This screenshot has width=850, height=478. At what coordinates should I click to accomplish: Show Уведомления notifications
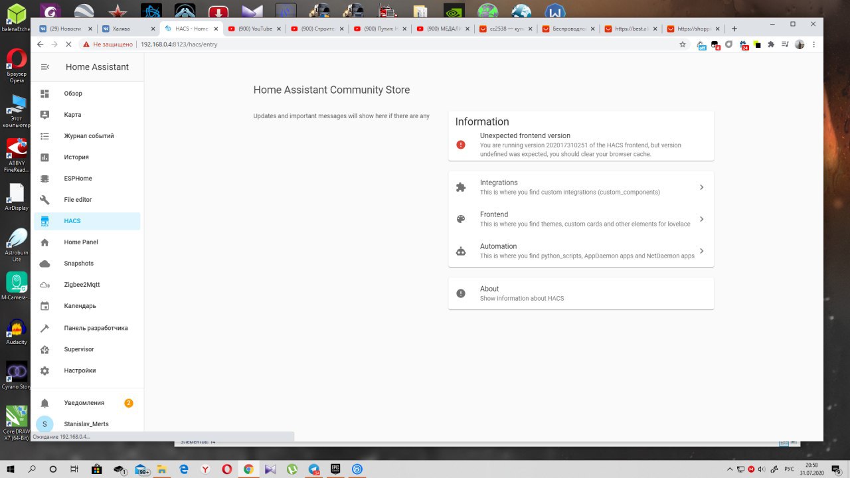coord(87,403)
